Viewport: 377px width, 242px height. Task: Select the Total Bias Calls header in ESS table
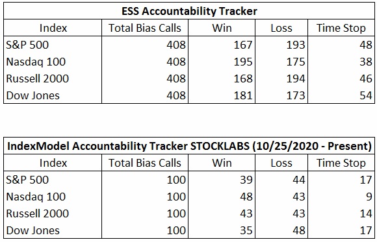tap(145, 28)
